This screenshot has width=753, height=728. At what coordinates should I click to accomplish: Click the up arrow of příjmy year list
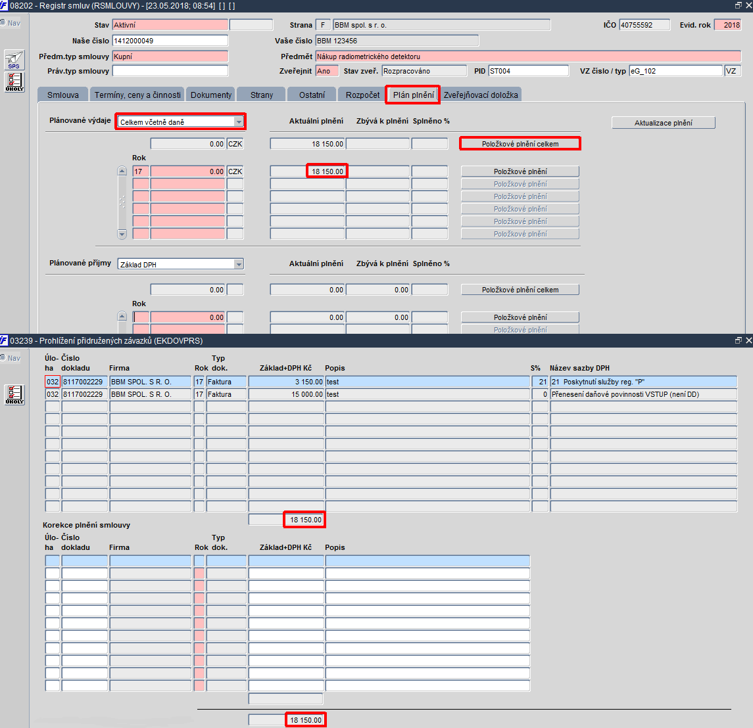click(122, 316)
